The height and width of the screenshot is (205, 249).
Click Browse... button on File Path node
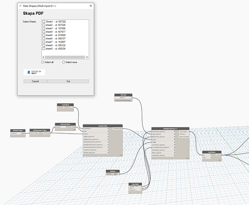click(122, 98)
